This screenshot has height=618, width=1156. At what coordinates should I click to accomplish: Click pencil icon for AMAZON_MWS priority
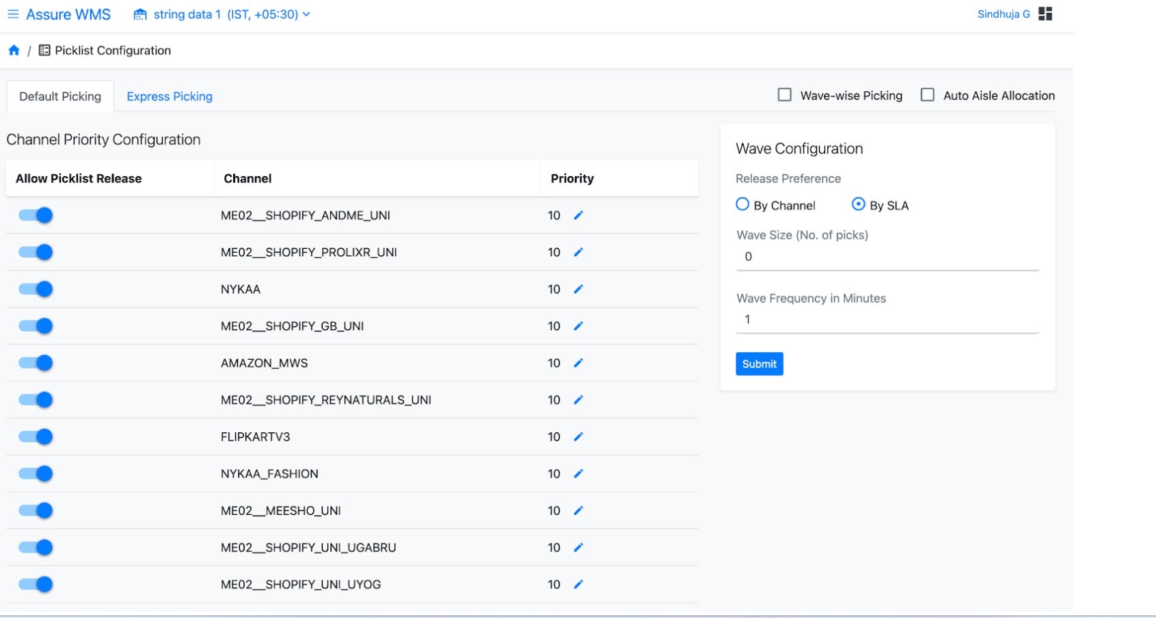[x=578, y=363]
